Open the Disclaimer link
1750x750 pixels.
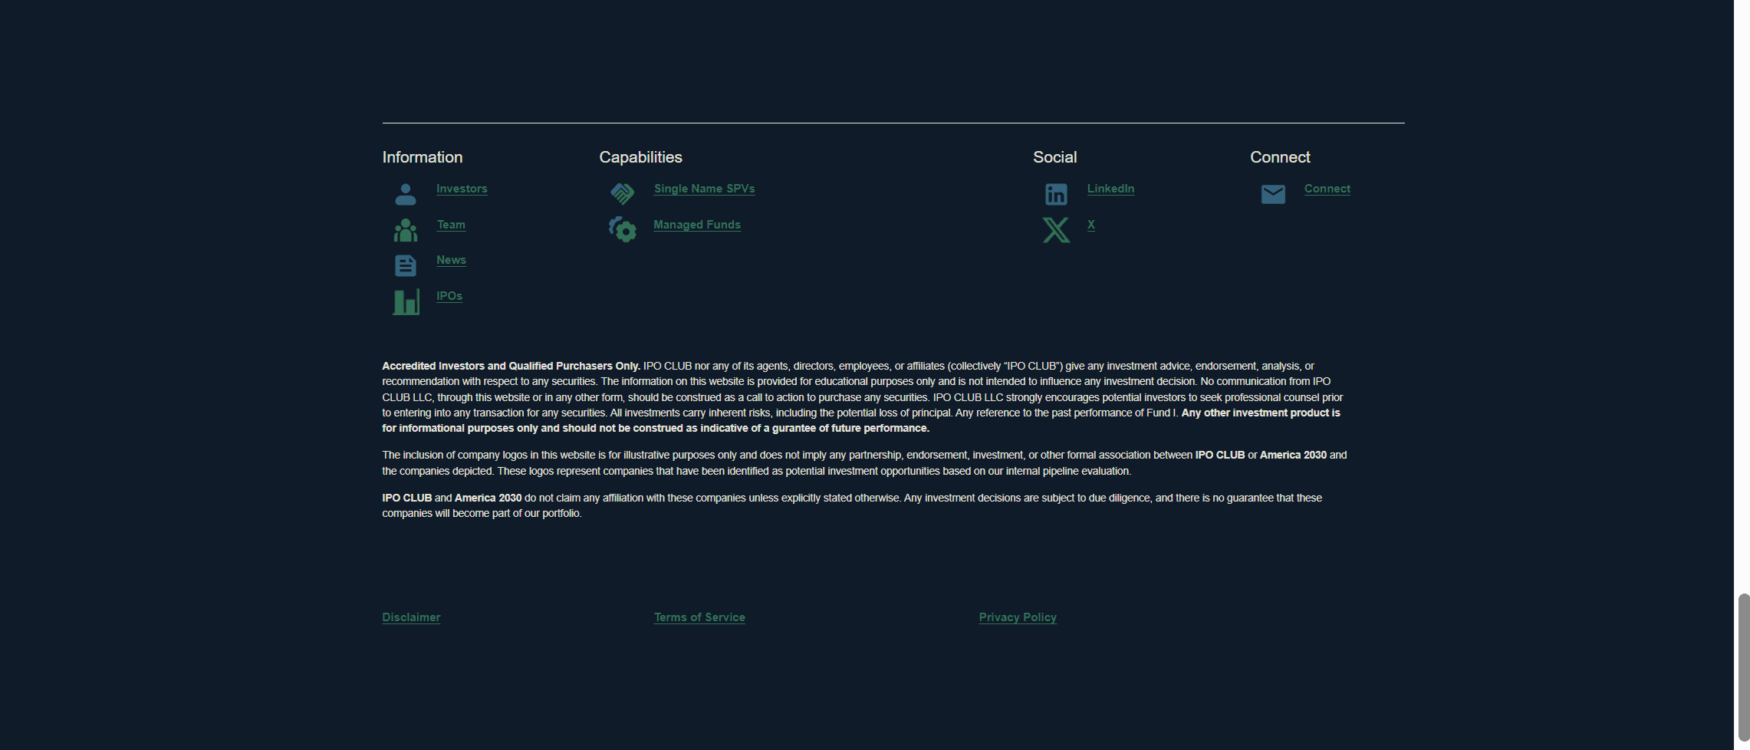click(x=411, y=617)
